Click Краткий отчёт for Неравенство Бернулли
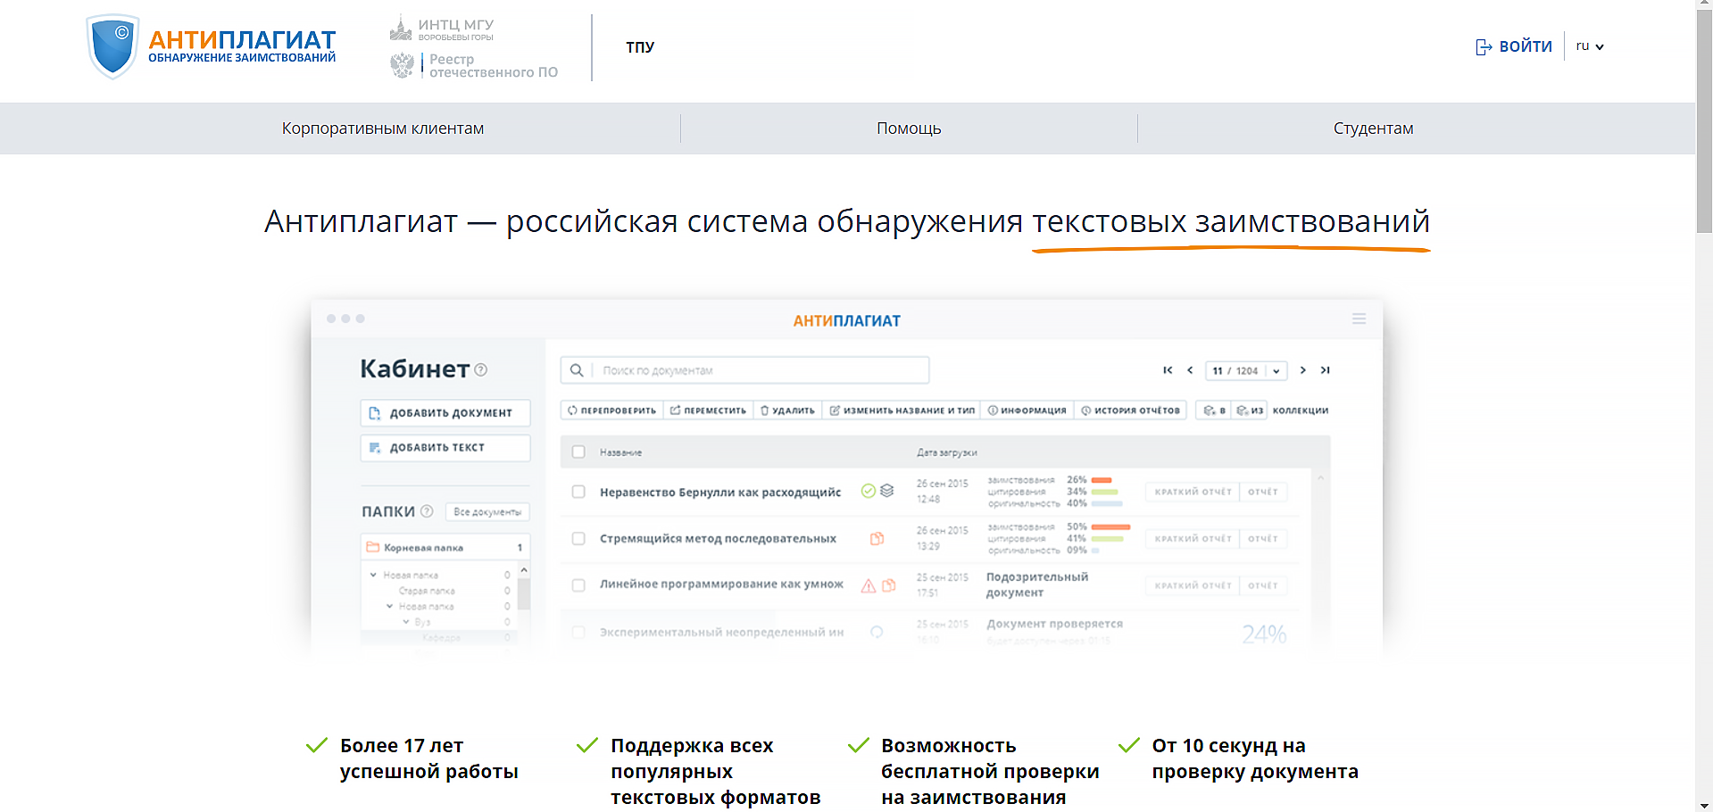1713x812 pixels. coord(1193,492)
